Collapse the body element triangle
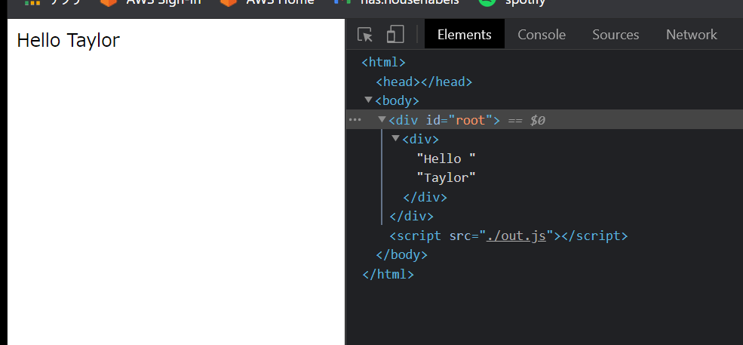743x345 pixels. pyautogui.click(x=368, y=100)
